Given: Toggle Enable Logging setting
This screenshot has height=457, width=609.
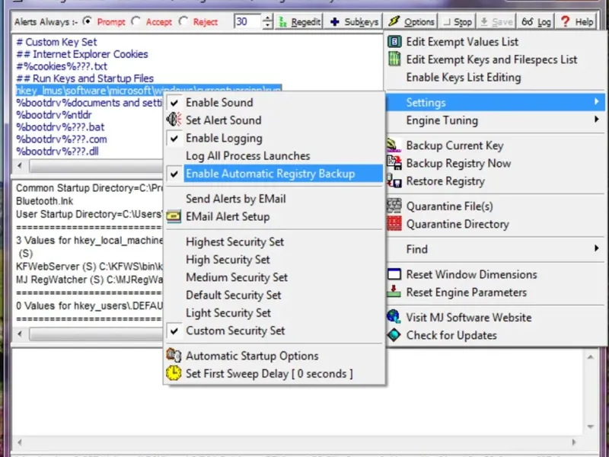Looking at the screenshot, I should (x=274, y=138).
